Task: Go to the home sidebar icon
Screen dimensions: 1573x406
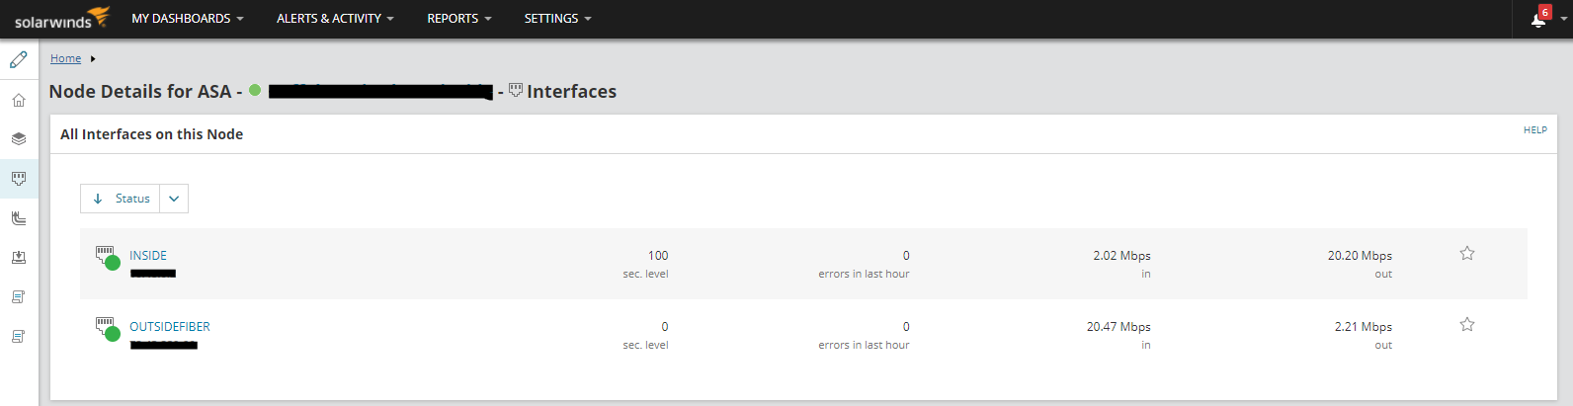Action: (19, 100)
